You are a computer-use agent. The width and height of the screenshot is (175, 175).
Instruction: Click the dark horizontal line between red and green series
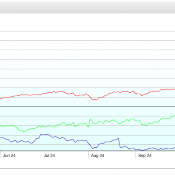click(87, 107)
